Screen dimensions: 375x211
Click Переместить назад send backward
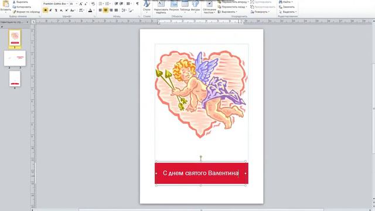coord(232,7)
